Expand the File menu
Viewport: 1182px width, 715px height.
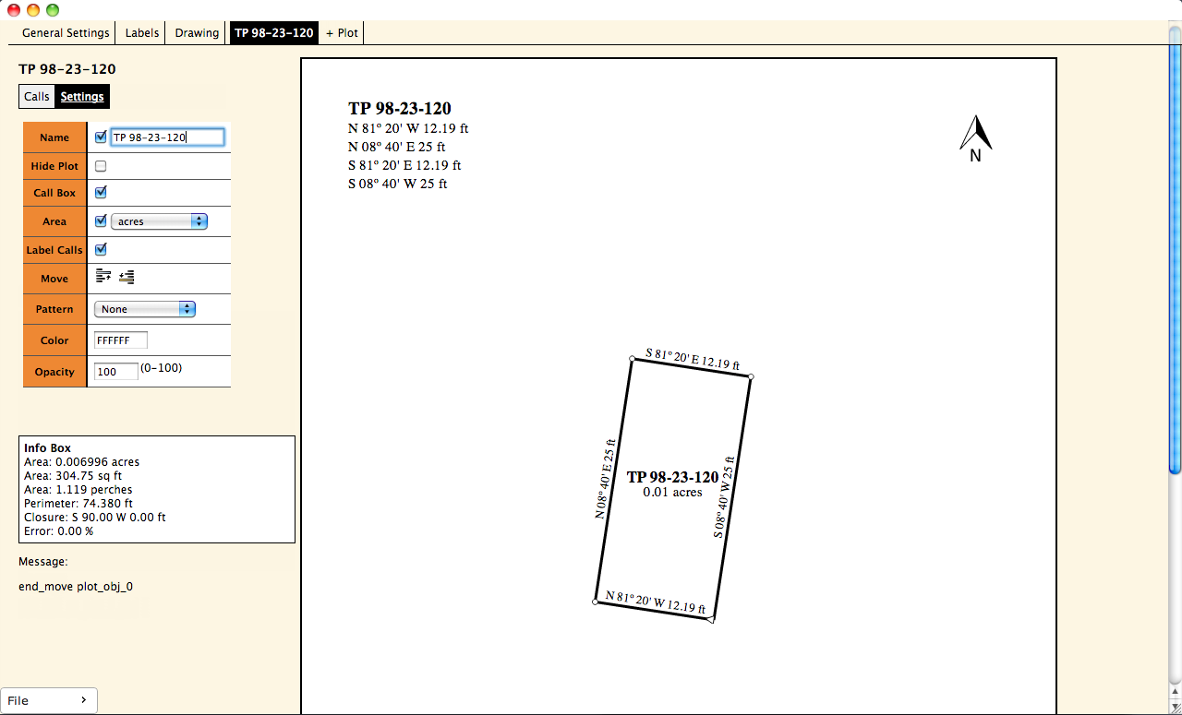click(48, 700)
